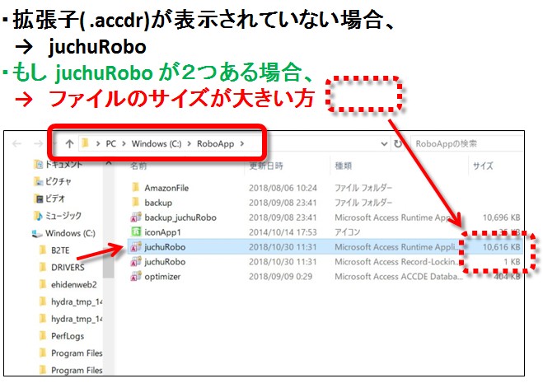Click ドキュメント documents icon in sidebar
The image size is (543, 388).
point(39,164)
